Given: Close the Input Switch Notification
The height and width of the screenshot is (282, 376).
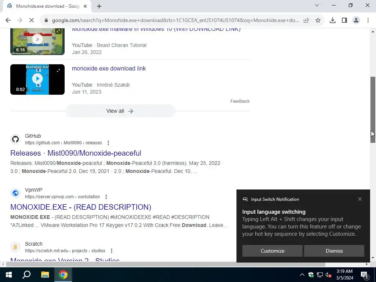Looking at the screenshot, I should 360,199.
